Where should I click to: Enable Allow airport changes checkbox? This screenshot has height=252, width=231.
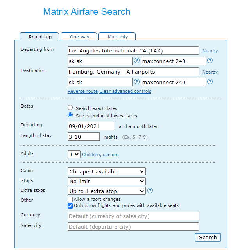click(70, 199)
